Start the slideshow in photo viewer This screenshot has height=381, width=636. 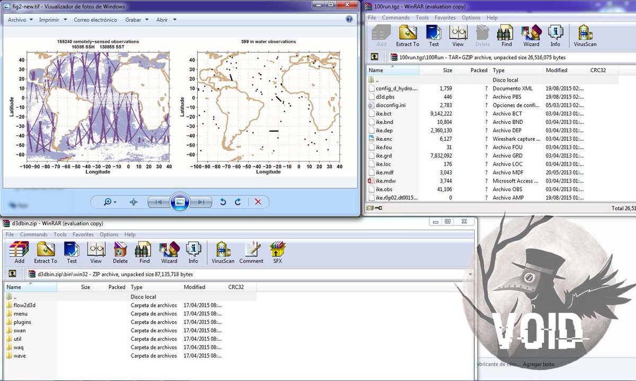pos(180,202)
